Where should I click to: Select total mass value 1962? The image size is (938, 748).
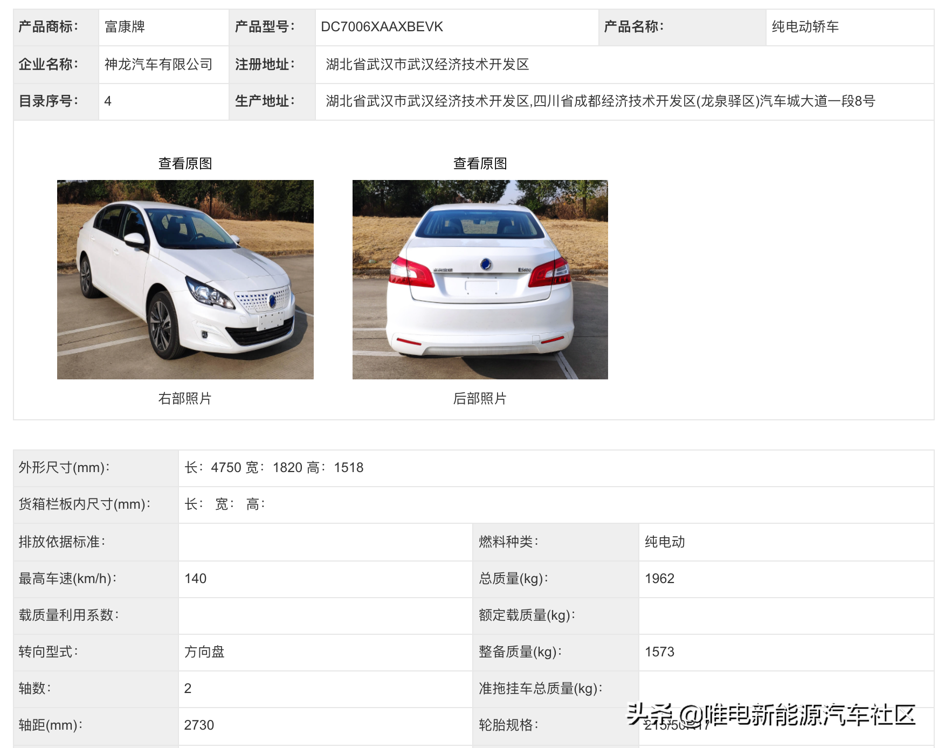click(659, 578)
